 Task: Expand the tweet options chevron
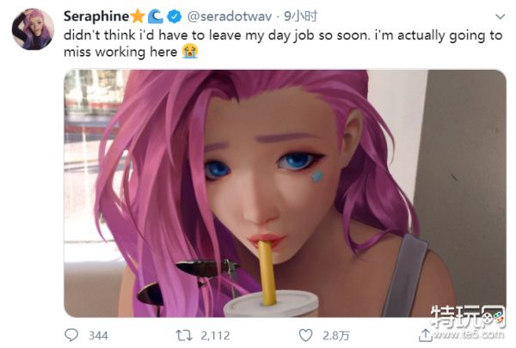pyautogui.click(x=500, y=16)
